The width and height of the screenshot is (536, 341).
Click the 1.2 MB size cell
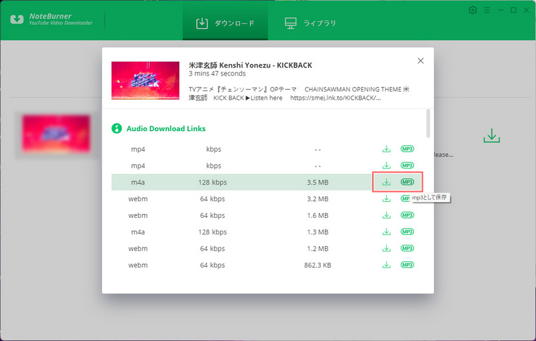pos(318,249)
